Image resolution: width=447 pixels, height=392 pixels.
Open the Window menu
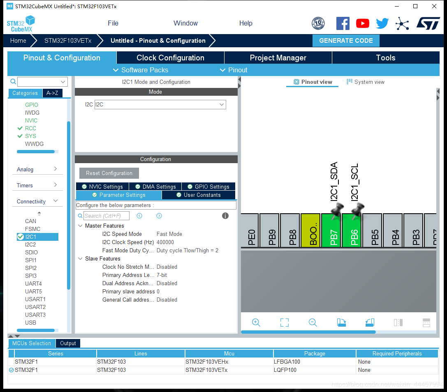(185, 23)
